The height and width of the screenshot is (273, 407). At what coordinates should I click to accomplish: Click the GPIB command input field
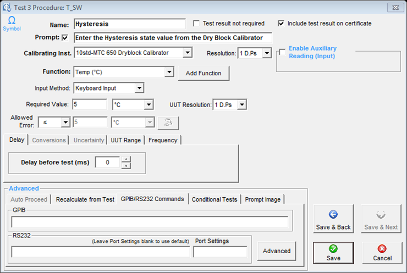coord(150,222)
